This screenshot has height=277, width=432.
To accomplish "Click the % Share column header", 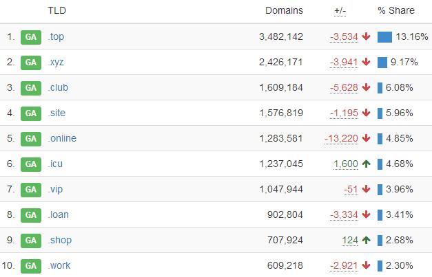I will (396, 10).
